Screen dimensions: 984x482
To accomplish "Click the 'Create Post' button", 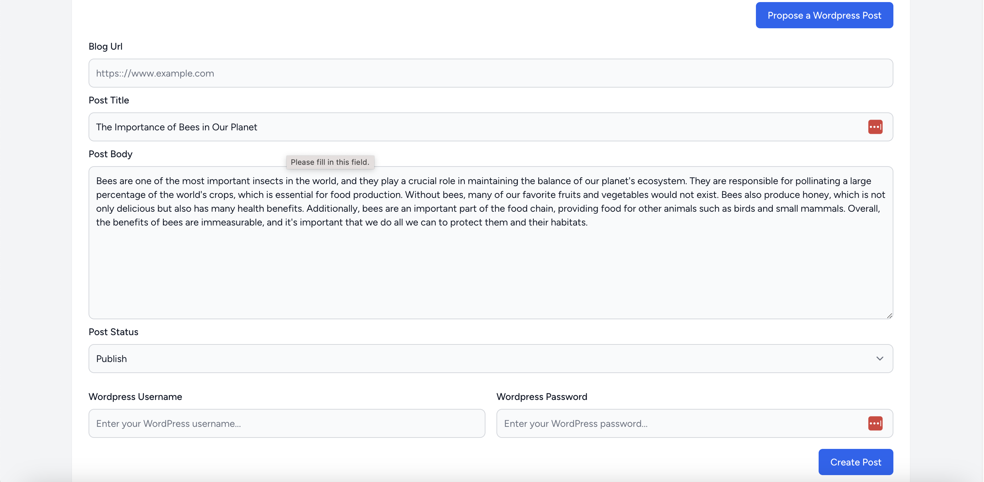I will click(x=856, y=462).
